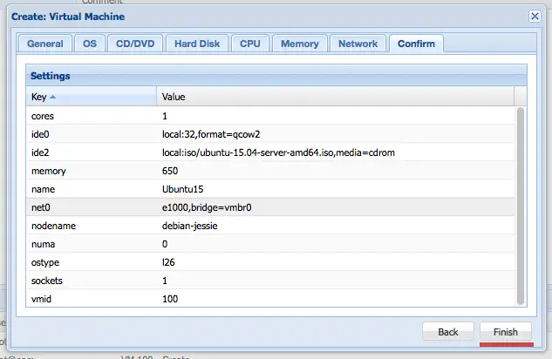The image size is (552, 359).
Task: Select the ide0 key cell
Action: (92, 134)
